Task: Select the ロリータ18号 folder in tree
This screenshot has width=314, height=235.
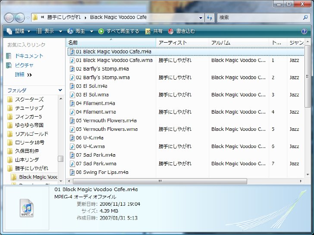Action: [x=30, y=142]
